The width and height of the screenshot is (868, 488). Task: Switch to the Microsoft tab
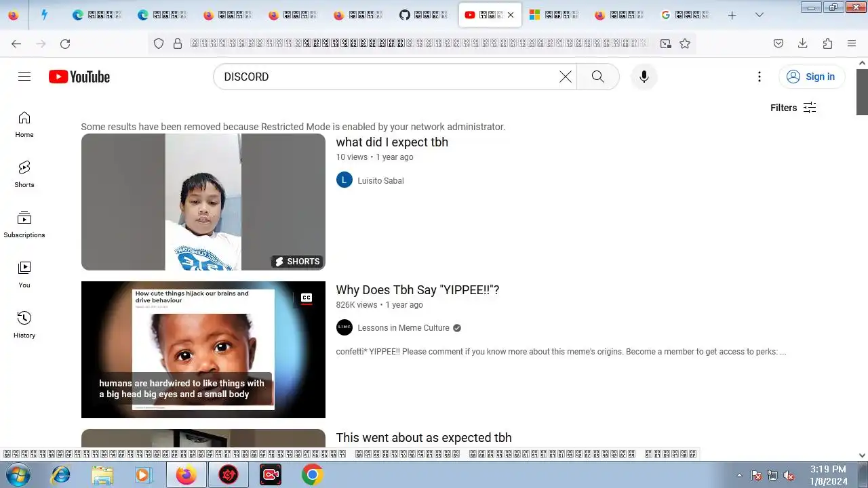555,15
